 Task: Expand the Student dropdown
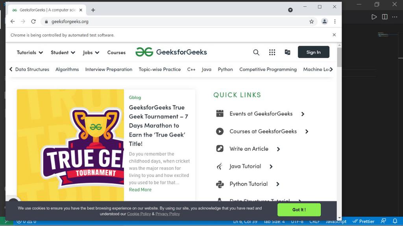point(63,52)
